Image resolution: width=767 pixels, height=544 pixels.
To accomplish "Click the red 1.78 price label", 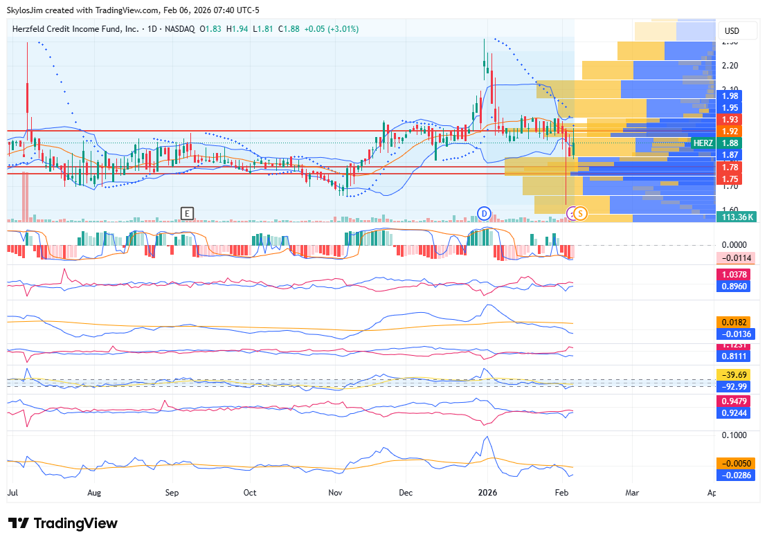I will [x=730, y=167].
